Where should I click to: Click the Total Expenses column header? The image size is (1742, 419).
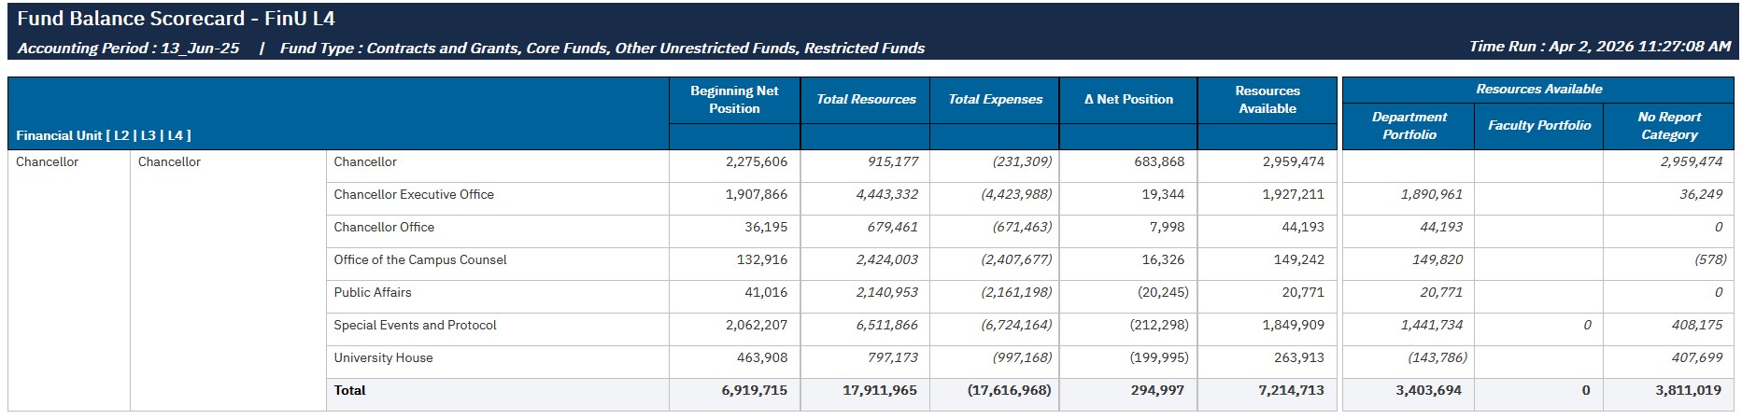[995, 100]
